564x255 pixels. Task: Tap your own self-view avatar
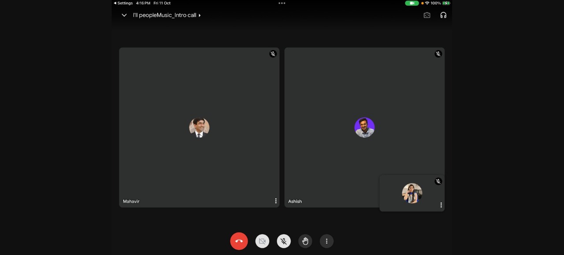[x=412, y=193]
